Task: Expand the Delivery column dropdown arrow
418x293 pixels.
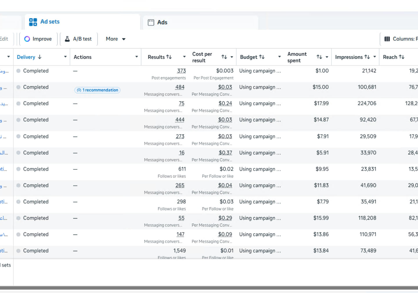Action: coord(65,57)
